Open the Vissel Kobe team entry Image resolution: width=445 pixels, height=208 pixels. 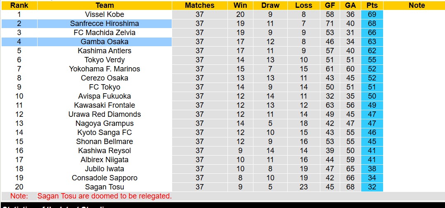[104, 14]
